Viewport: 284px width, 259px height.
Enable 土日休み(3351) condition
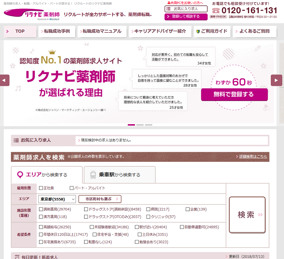point(140,235)
